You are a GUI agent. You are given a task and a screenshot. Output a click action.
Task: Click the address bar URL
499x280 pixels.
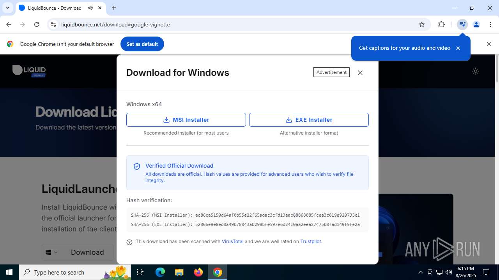115,24
